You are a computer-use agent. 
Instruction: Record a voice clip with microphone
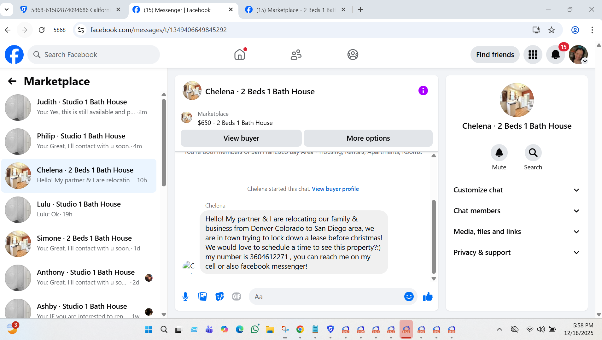[x=185, y=296]
